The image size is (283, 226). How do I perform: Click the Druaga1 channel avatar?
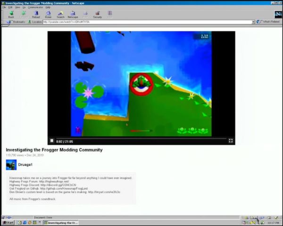[11, 164]
